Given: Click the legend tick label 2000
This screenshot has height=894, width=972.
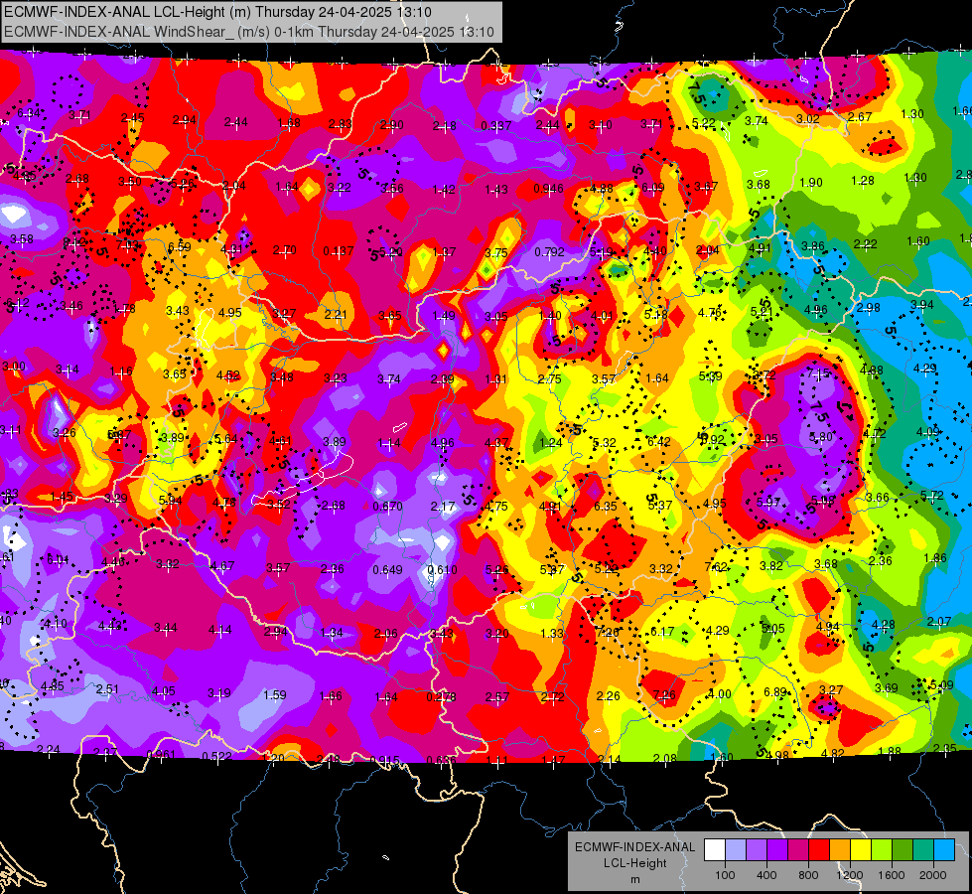Looking at the screenshot, I should [x=933, y=875].
